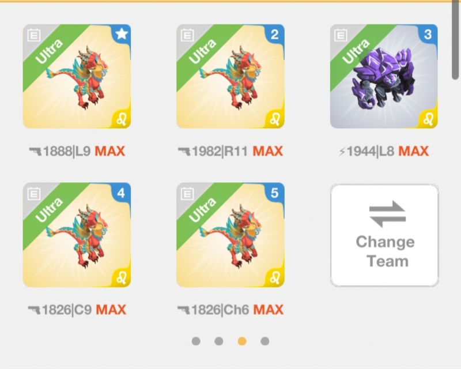Open notes icon on first dragon card

click(34, 35)
